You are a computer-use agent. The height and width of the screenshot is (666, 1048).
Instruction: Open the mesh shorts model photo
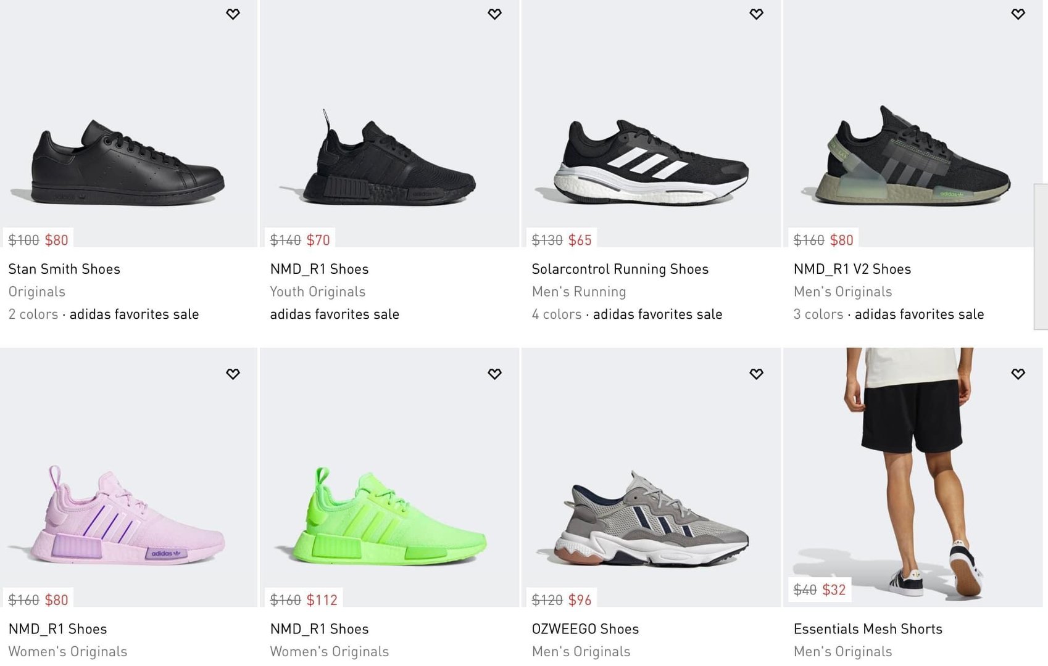(x=912, y=469)
